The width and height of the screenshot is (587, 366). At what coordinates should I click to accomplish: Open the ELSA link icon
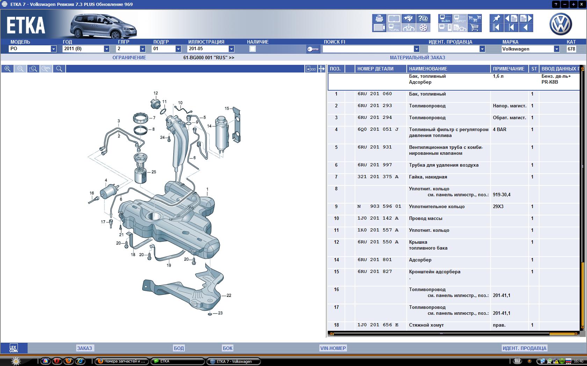[445, 18]
